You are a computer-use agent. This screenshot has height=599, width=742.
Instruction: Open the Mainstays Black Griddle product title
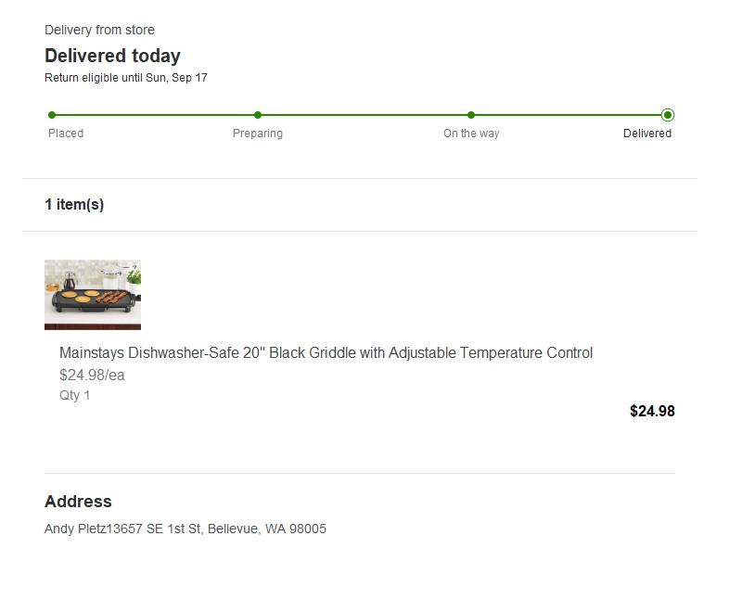326,353
